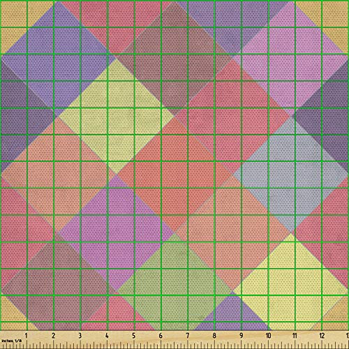Select the purple diamond left of bottom center
The image size is (349, 349).
pyautogui.click(x=117, y=232)
